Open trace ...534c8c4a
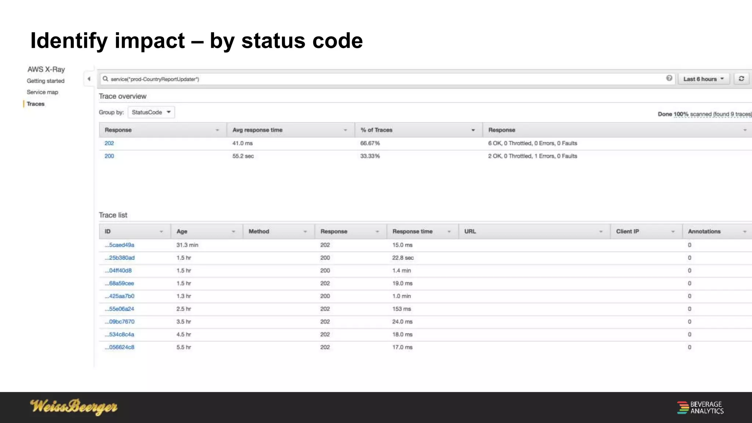Screen dimensions: 752x423 tap(119, 335)
